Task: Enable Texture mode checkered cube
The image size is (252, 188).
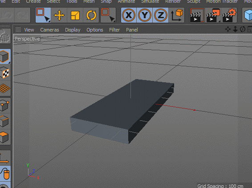Action: tap(5, 73)
